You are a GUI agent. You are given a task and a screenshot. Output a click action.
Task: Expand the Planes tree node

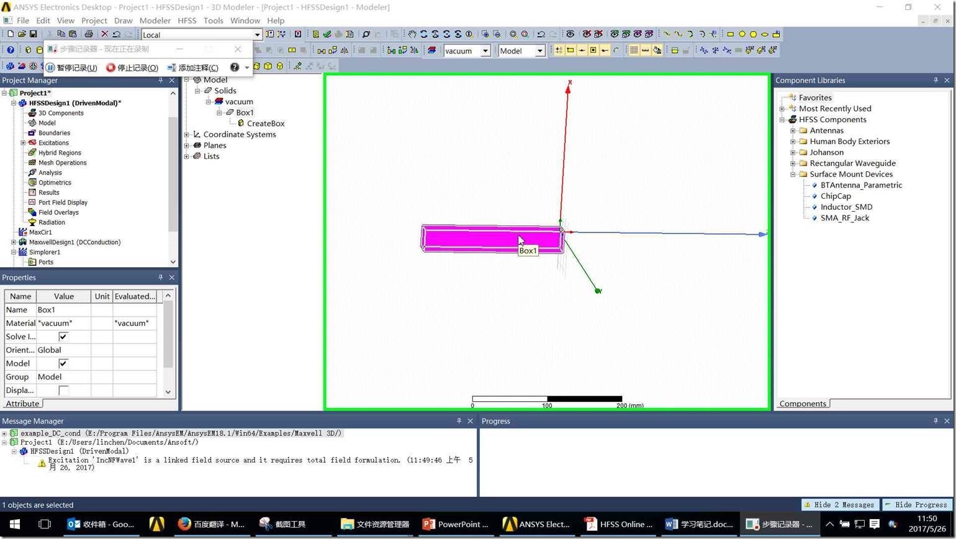tap(187, 145)
